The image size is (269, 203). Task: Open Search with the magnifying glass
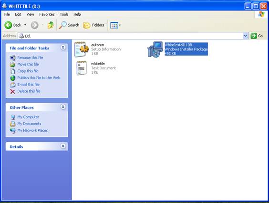coord(69,25)
